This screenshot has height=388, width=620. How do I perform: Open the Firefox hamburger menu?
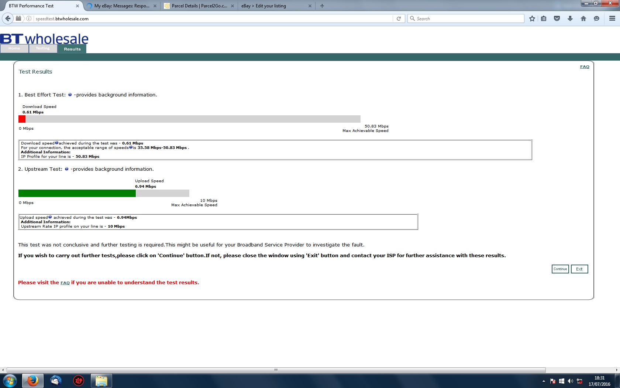click(x=612, y=18)
